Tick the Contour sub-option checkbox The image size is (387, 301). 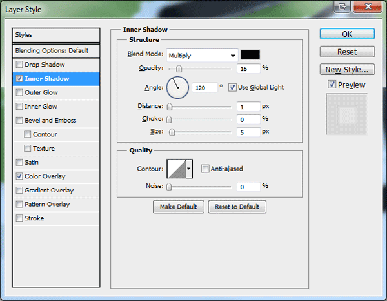click(27, 134)
